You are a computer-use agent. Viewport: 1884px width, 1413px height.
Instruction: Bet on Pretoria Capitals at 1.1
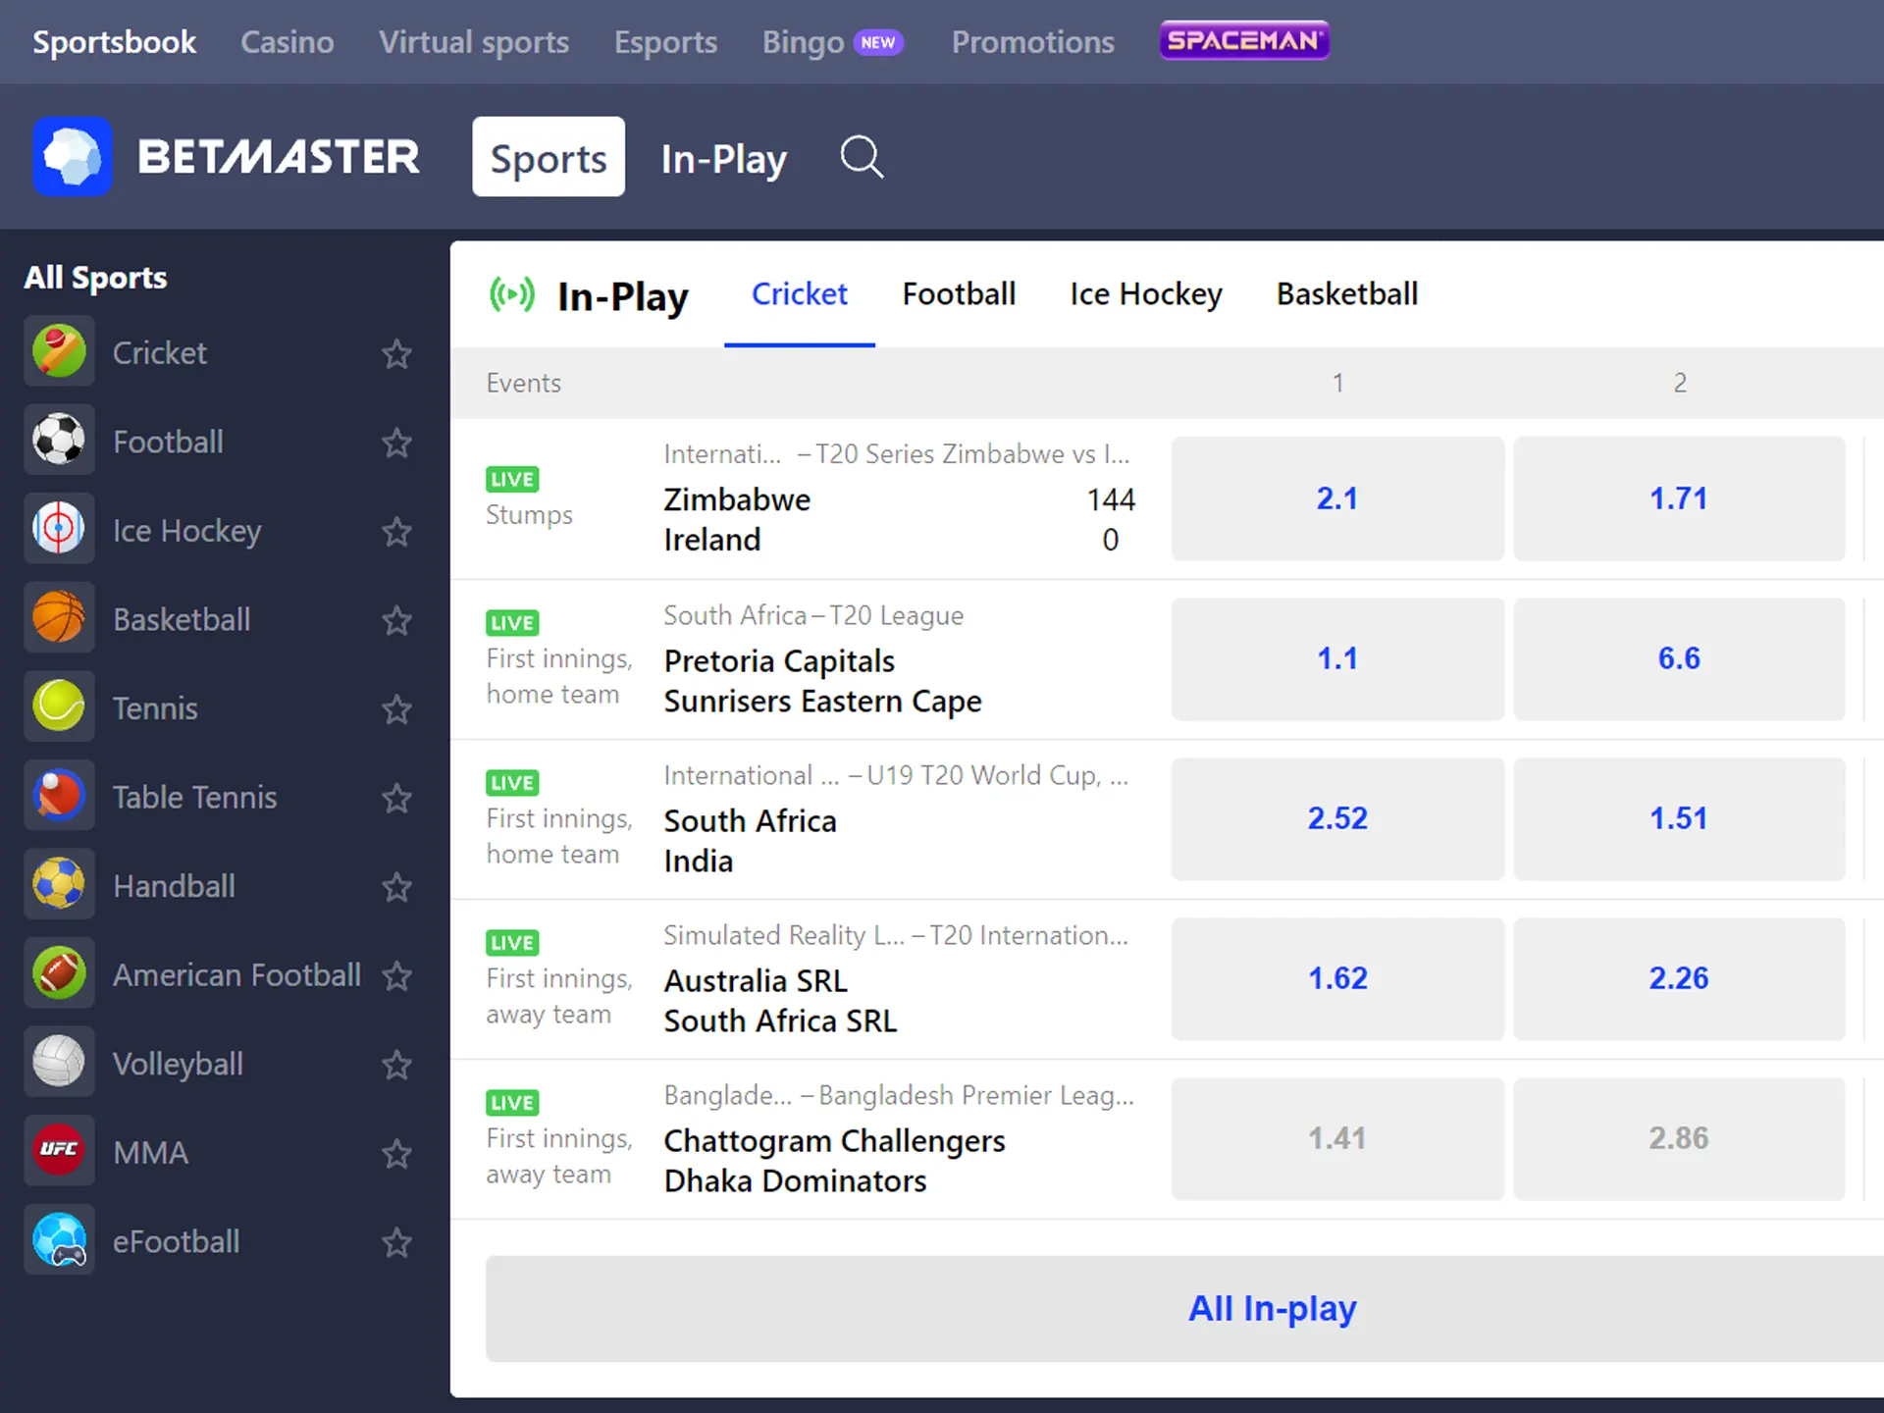pos(1337,658)
